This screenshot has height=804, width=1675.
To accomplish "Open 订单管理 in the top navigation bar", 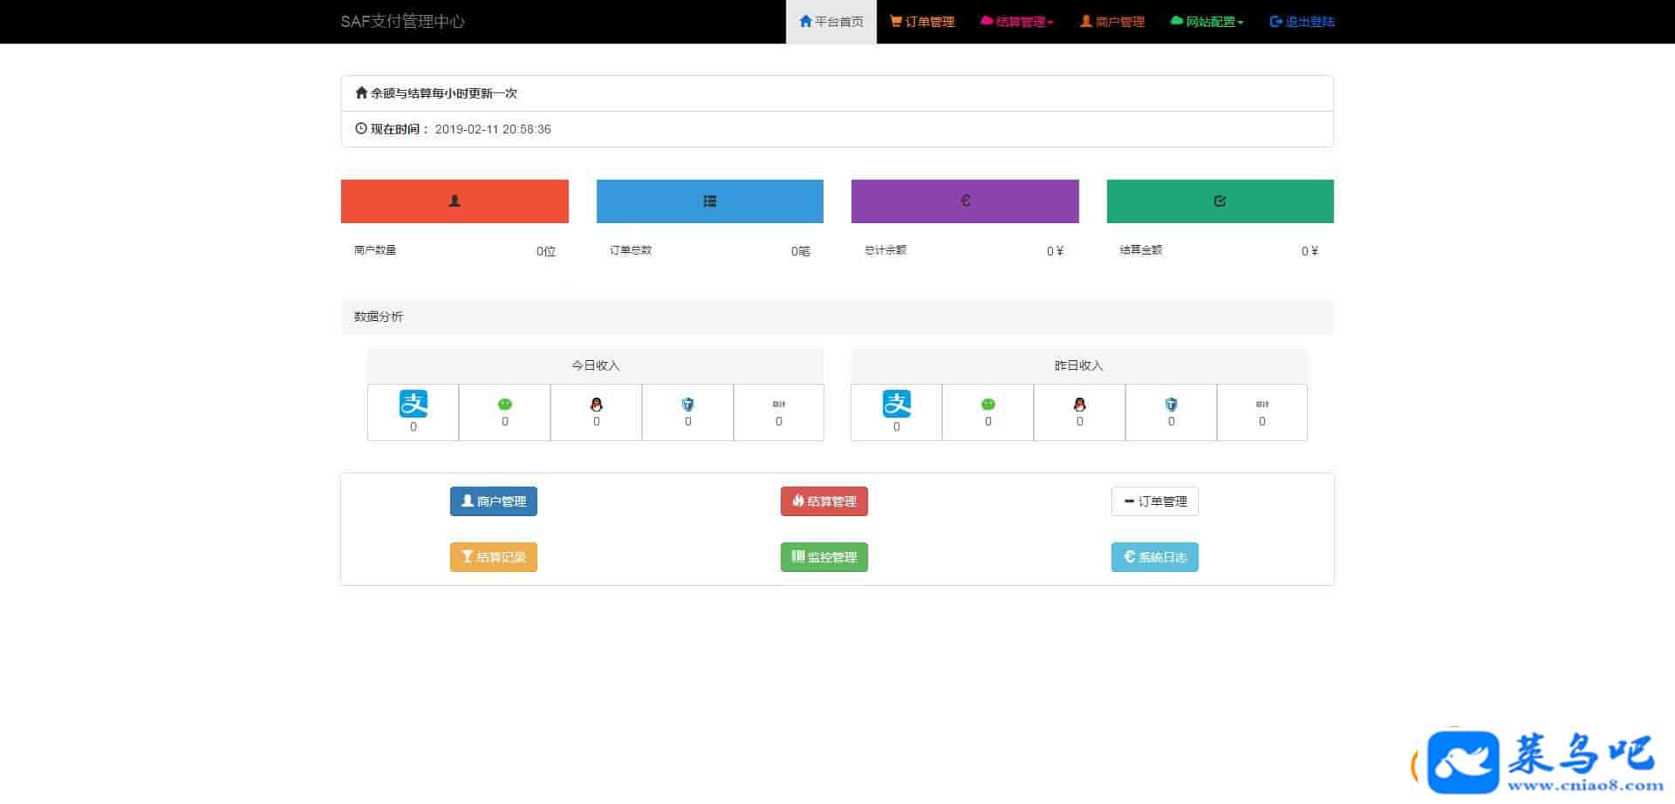I will click(x=922, y=22).
